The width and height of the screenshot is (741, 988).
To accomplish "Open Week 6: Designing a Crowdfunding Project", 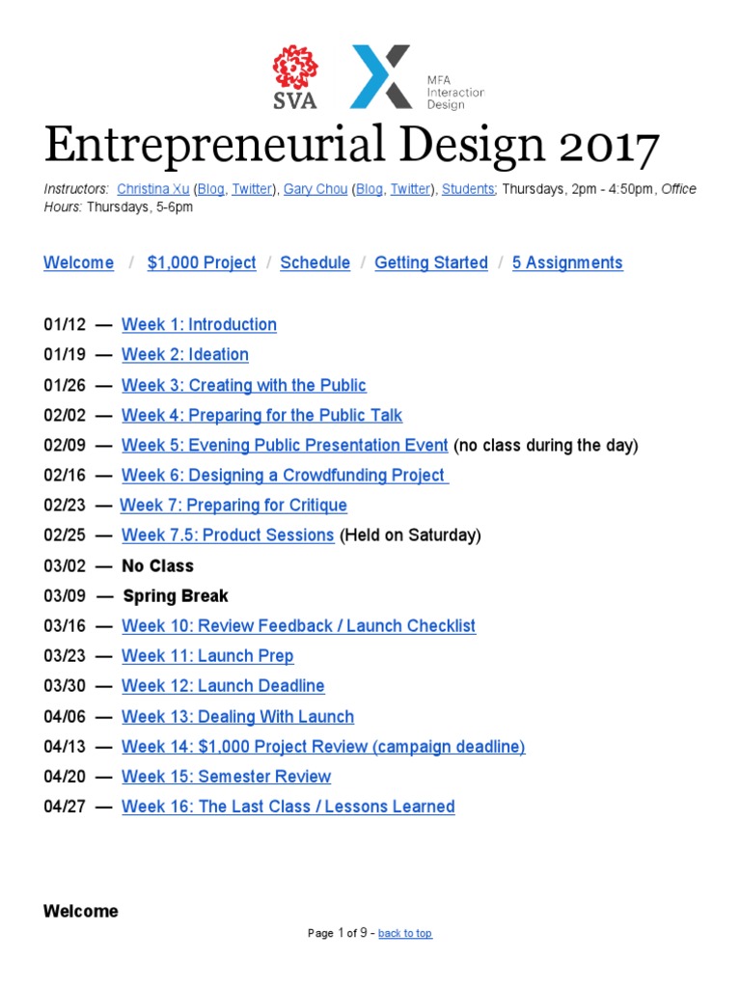I will [x=285, y=475].
